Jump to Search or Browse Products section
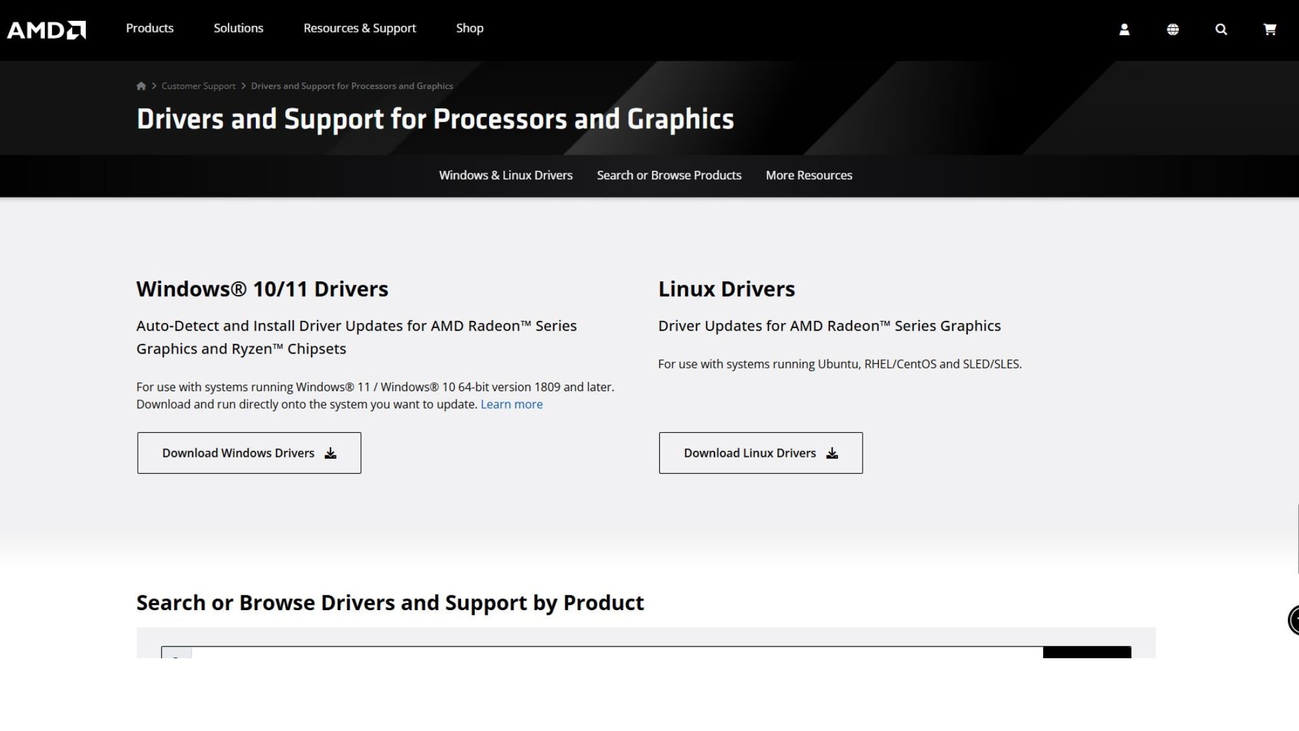Image resolution: width=1299 pixels, height=731 pixels. click(669, 175)
